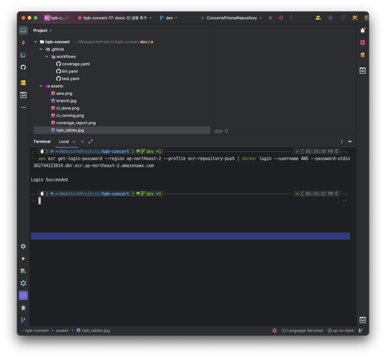Click the pink plugin icon in status bar
The height and width of the screenshot is (358, 386).
(275, 330)
